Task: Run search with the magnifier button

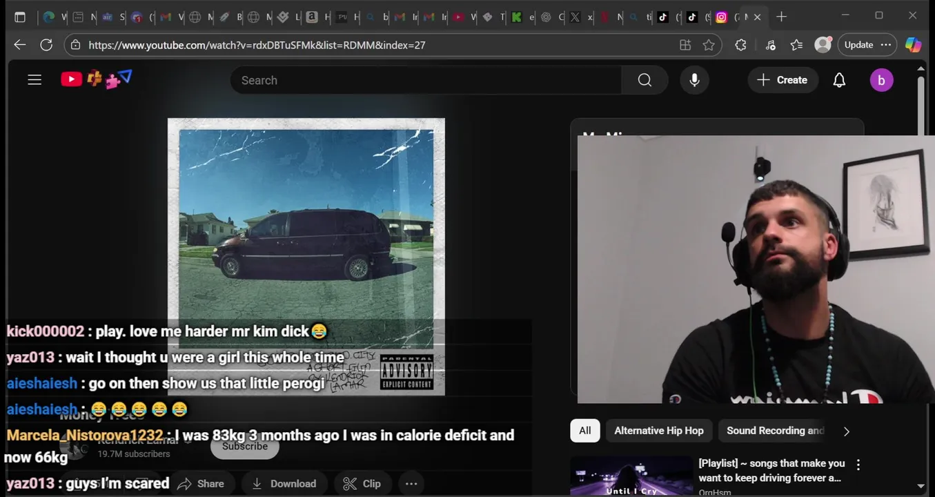Action: pos(644,80)
